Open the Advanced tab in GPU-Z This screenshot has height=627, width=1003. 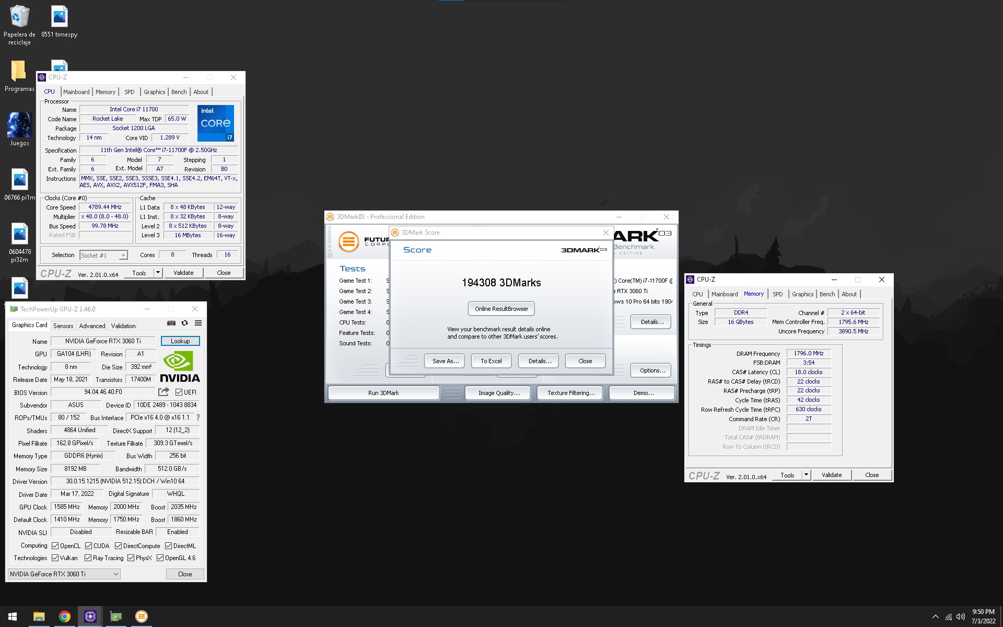[x=92, y=326]
